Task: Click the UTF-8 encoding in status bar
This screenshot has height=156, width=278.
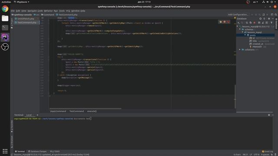Action: (256, 155)
